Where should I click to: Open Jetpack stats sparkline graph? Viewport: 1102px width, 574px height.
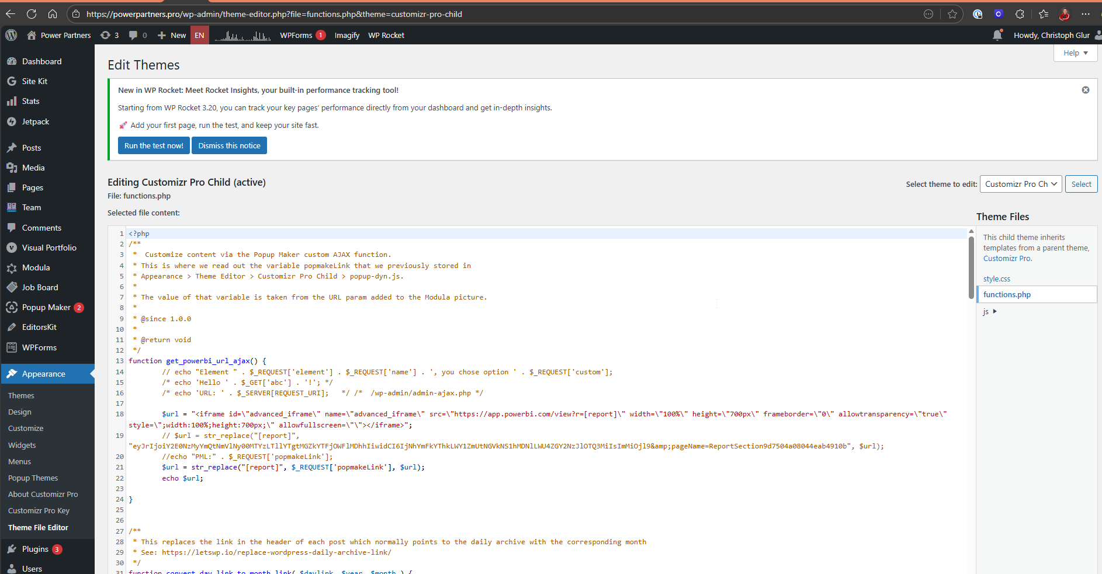pos(242,36)
